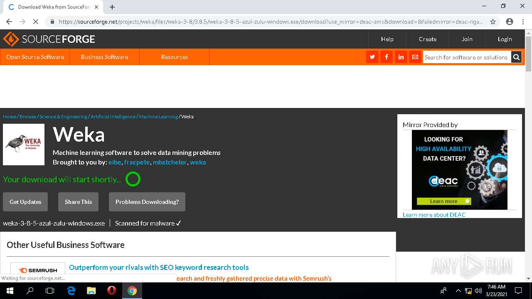Click the SourceForge logo

(49, 39)
